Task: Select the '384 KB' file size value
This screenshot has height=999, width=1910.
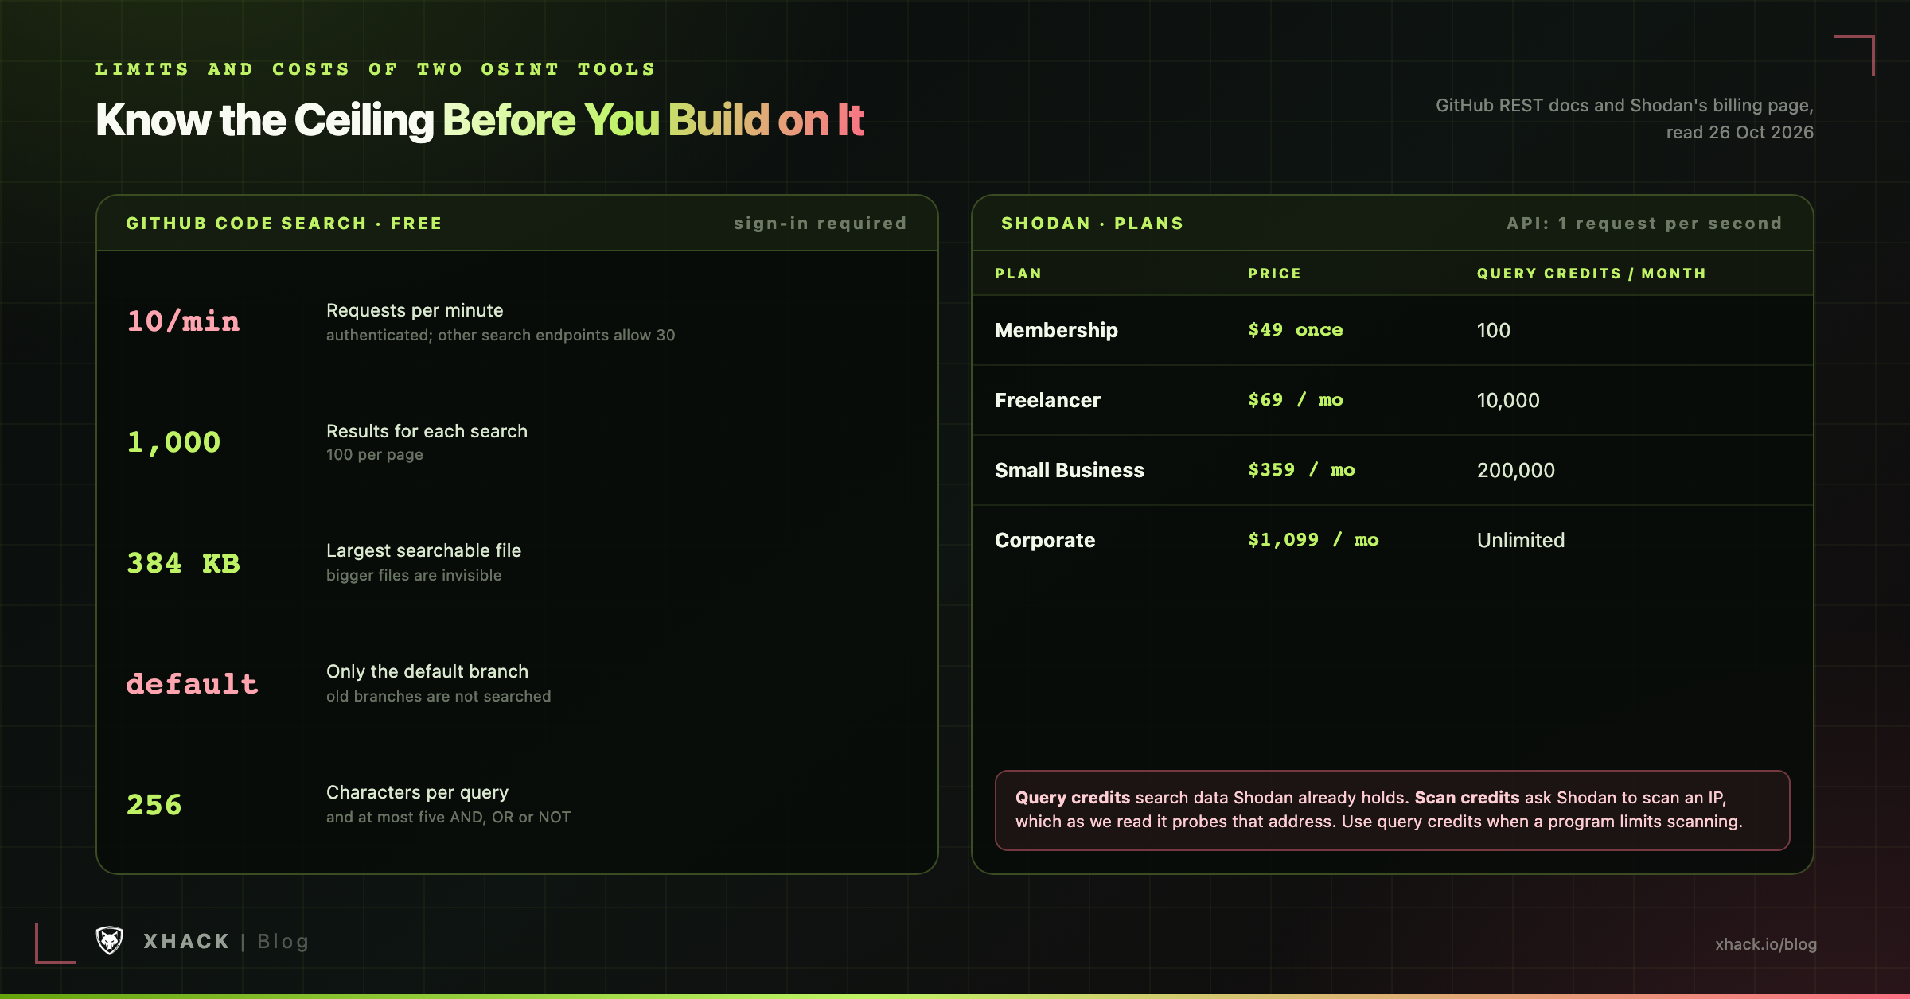Action: coord(183,563)
